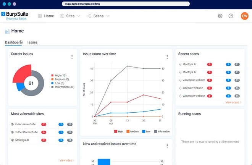The height and width of the screenshot is (165, 252).
Task: Click the chart icon beside Home heading
Action: (x=7, y=31)
